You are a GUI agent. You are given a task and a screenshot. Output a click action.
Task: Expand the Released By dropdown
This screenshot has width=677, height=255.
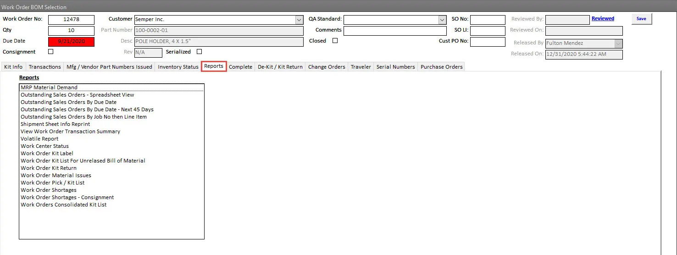click(618, 43)
